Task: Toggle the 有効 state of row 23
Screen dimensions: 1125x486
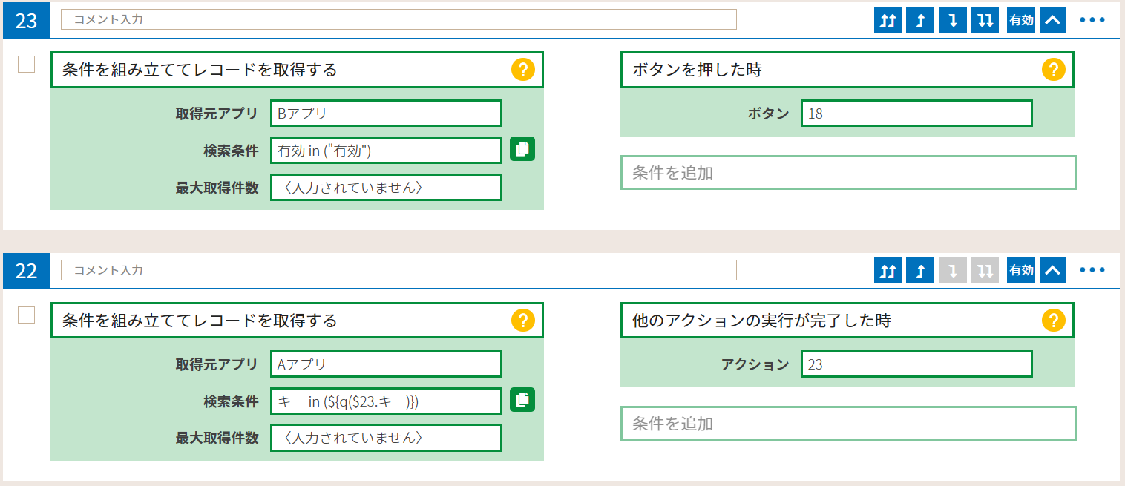Action: coord(1021,20)
